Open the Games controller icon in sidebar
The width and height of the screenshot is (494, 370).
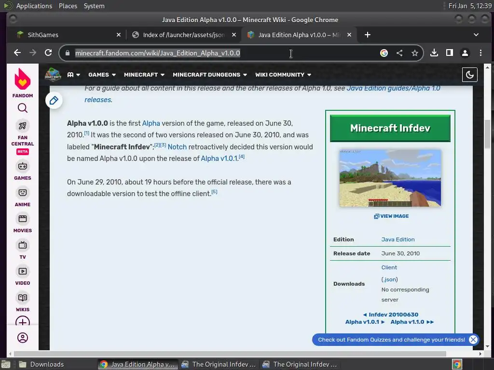tap(22, 166)
